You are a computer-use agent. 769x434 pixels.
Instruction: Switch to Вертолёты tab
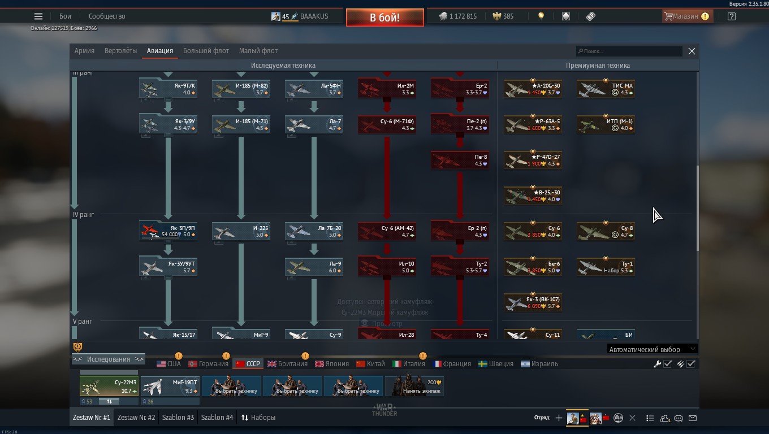click(120, 51)
